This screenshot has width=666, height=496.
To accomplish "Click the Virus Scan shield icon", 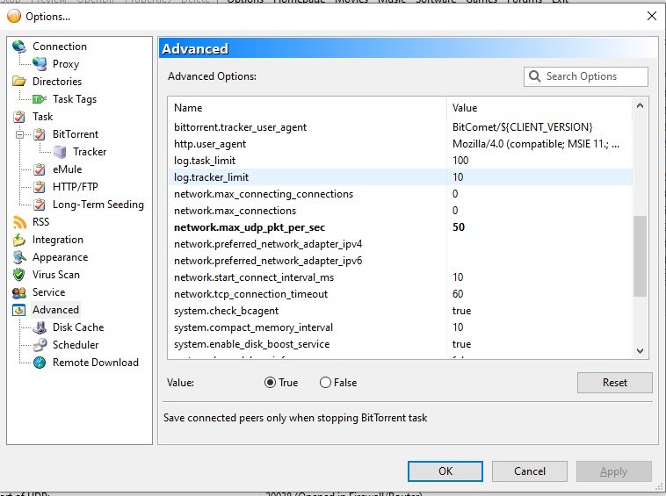I will click(19, 275).
